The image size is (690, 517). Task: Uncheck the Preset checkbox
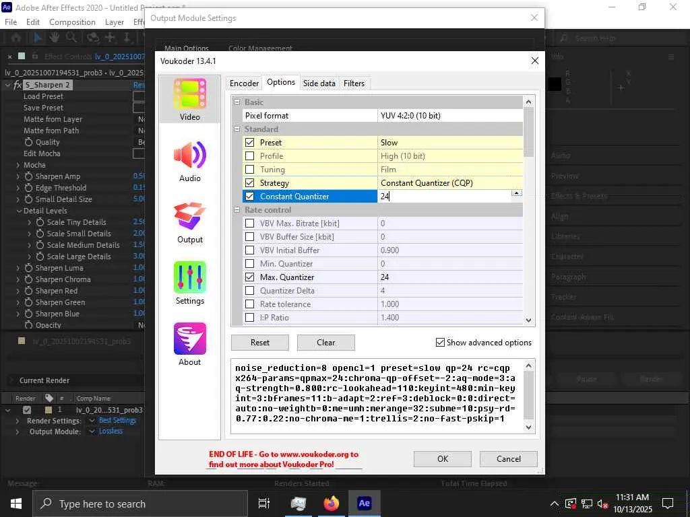point(249,143)
